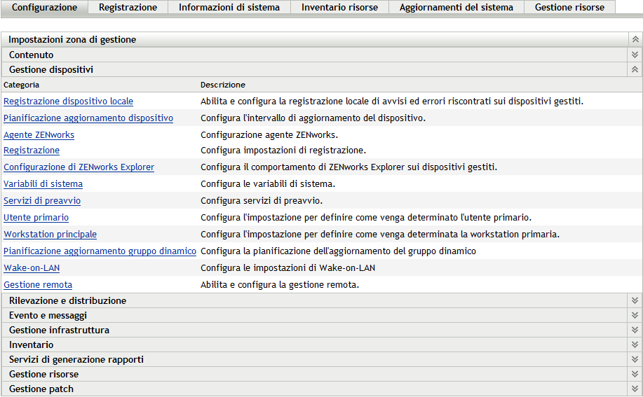Screen dimensions: 643x397
Task: Click the Impostazioni zona di gestione title
Action: pyautogui.click(x=72, y=39)
